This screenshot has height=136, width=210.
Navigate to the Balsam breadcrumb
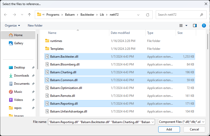click(x=70, y=15)
